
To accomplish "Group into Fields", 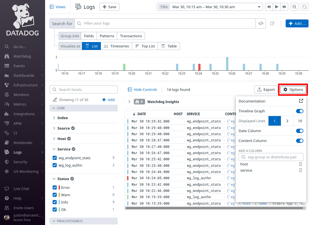I will coord(89,36).
